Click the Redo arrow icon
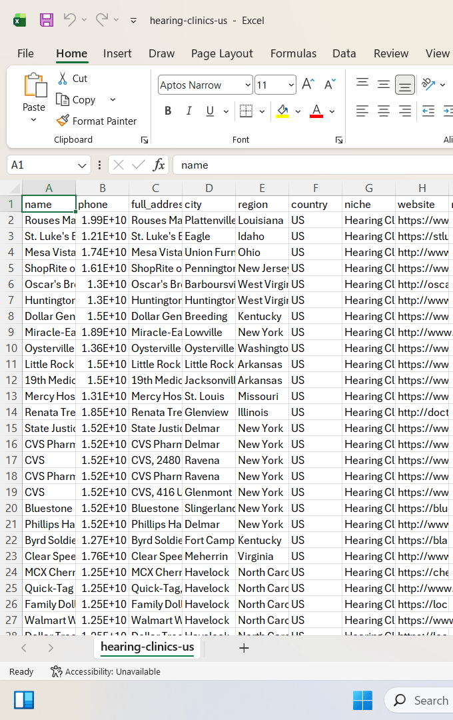This screenshot has width=453, height=720. [102, 20]
